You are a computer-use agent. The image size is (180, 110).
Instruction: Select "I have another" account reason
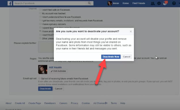pos(40,31)
